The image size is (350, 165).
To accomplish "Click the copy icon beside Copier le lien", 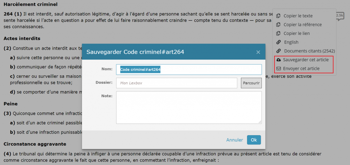I will (279, 34).
